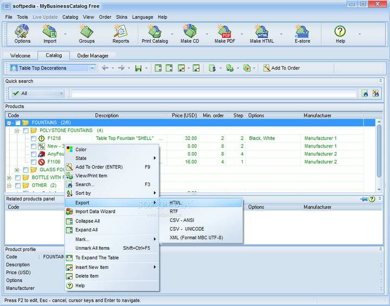Click into the Quick search text field
Viewport: 390px width, 306px height.
214,94
